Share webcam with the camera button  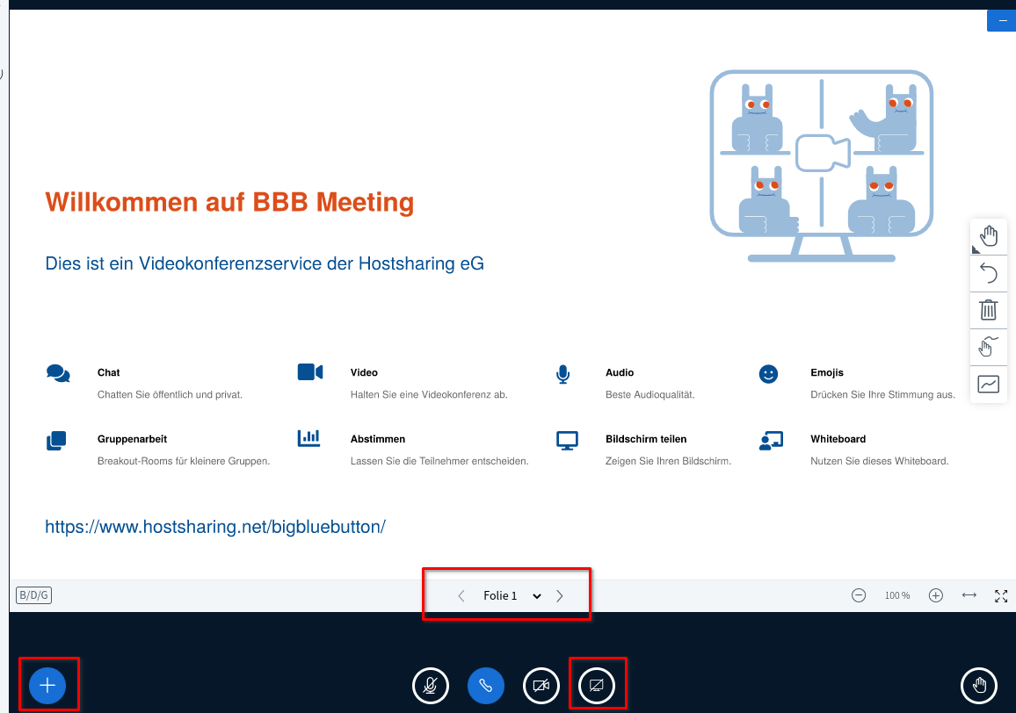pyautogui.click(x=541, y=685)
